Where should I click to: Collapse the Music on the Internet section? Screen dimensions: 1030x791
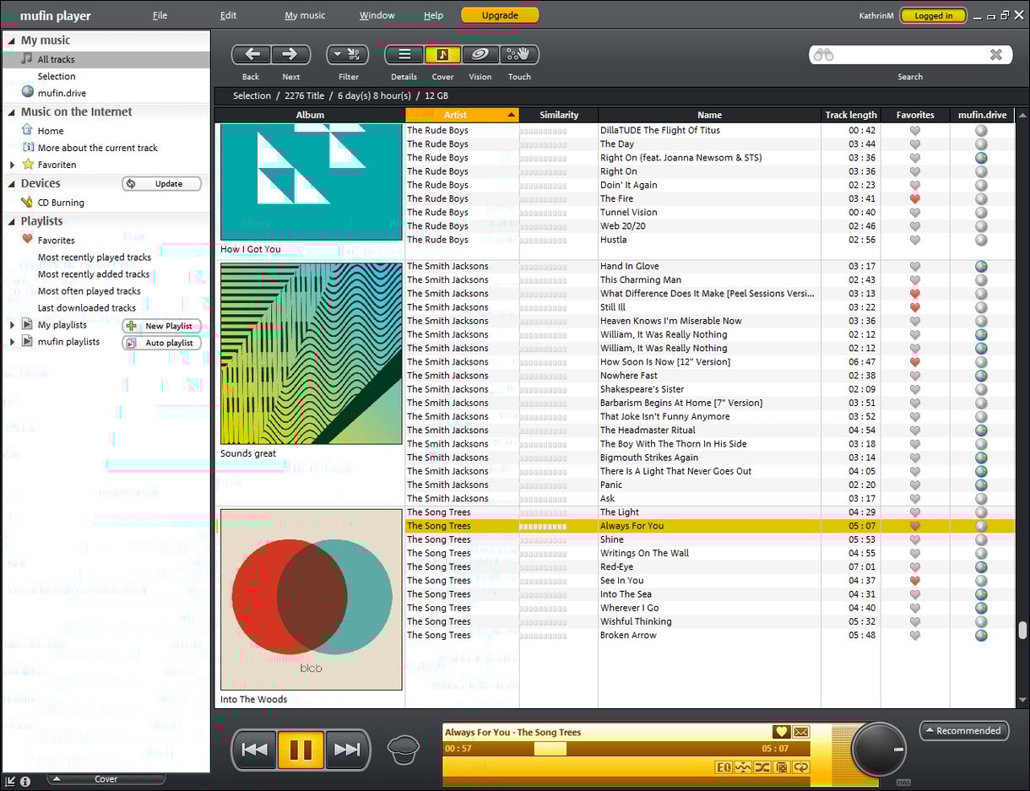[12, 112]
